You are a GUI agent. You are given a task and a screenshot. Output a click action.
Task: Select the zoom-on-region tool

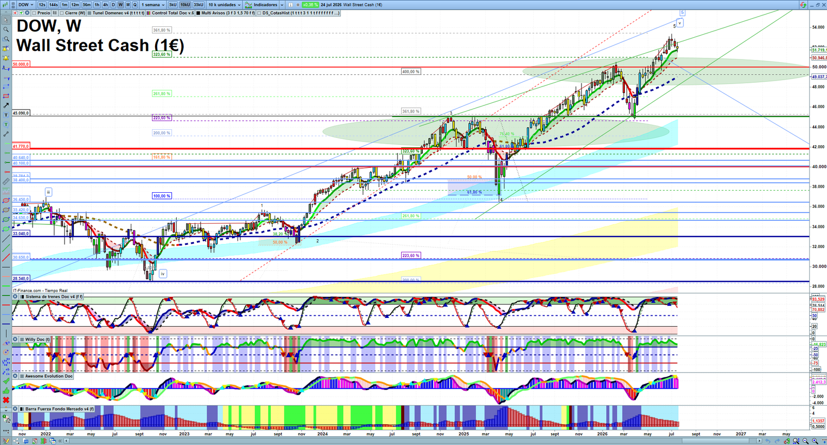(x=6, y=39)
